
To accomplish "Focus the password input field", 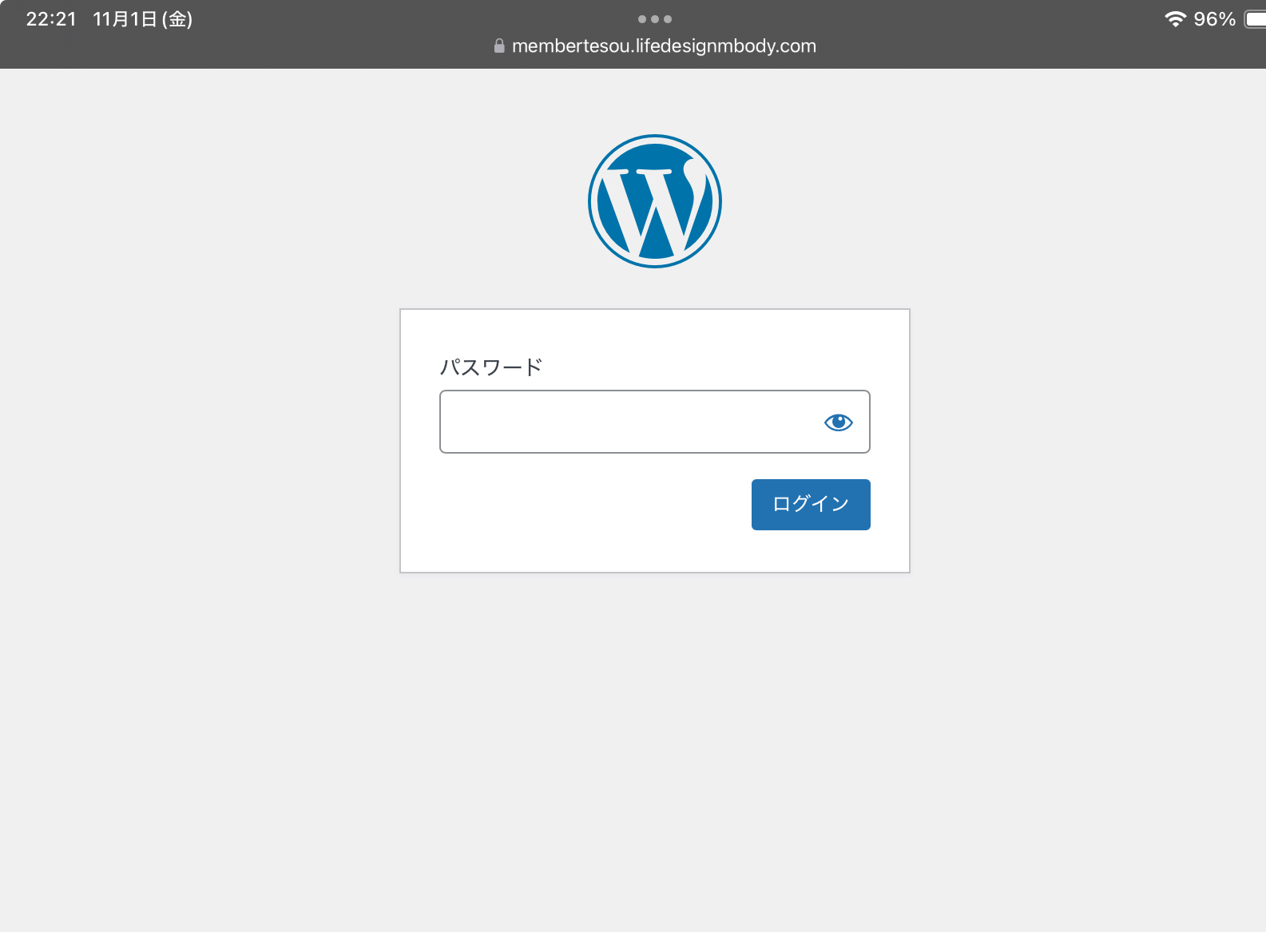I will point(655,422).
